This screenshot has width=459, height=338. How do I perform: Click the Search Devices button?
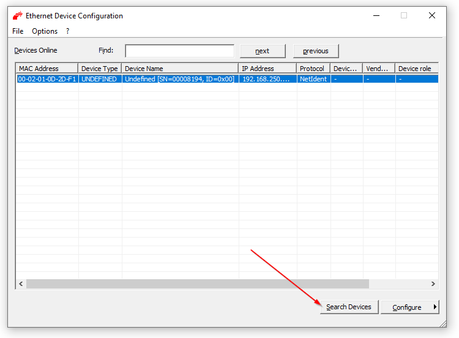pyautogui.click(x=349, y=307)
